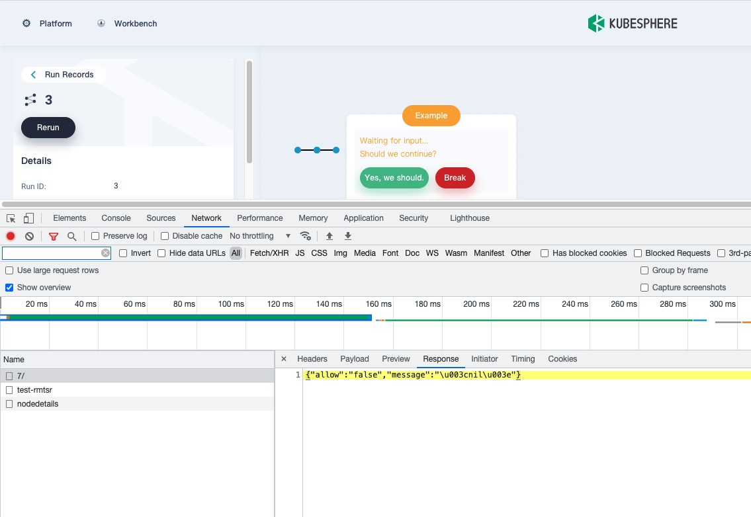Open the Headers tab of the response
Viewport: 751px width, 517px height.
312,359
